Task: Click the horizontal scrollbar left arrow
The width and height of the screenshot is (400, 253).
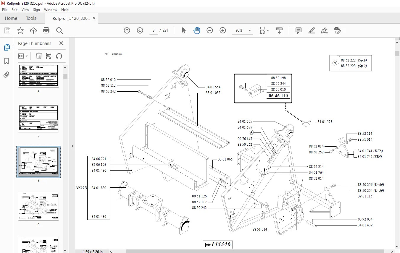Action: click(x=111, y=252)
